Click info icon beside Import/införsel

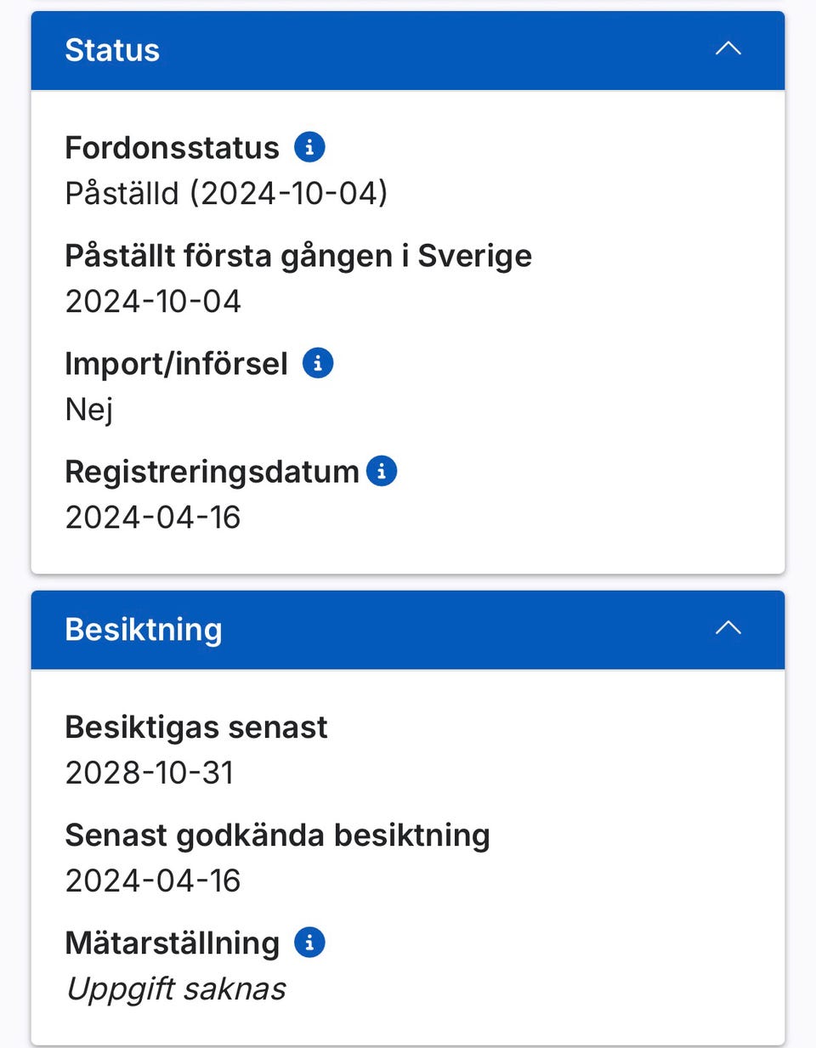tap(318, 363)
